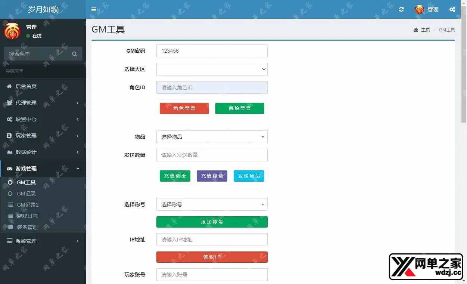Viewport: 467px width, 284px height.
Task: Open the 选择称号 dropdown
Action: (212, 204)
